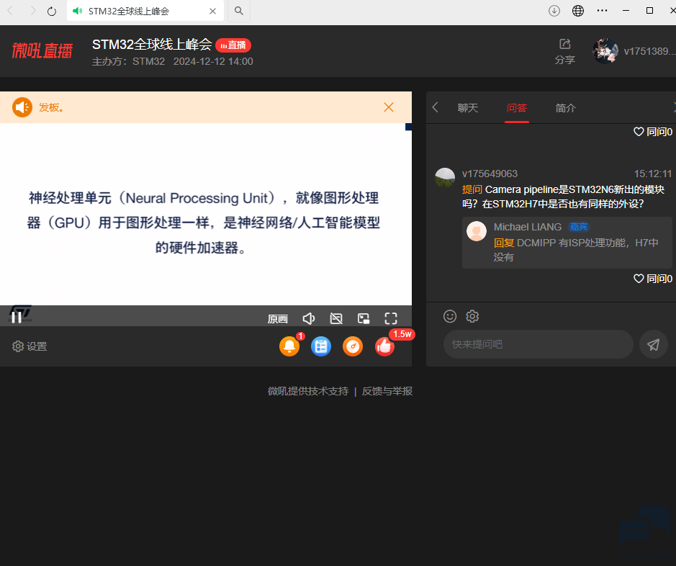Image resolution: width=676 pixels, height=566 pixels.
Task: Click the 分享 share button
Action: [564, 51]
